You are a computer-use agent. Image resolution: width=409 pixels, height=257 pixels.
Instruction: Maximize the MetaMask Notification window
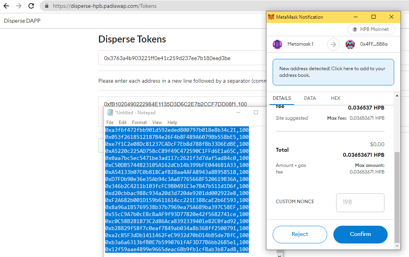374,17
